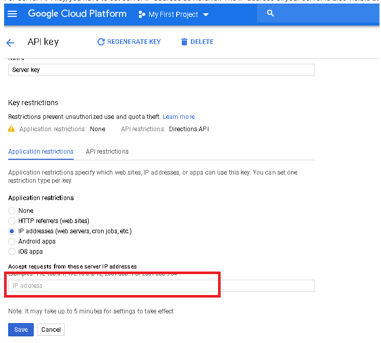Click the delete trash can icon
381x343 pixels.
pos(184,42)
